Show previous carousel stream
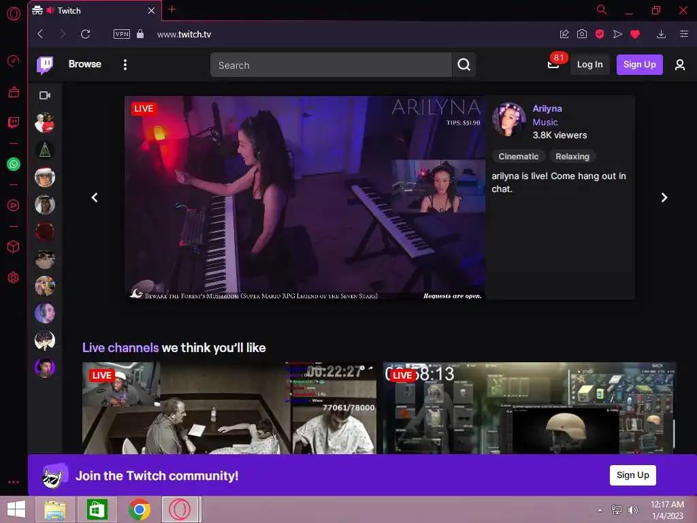697x523 pixels. click(x=94, y=197)
